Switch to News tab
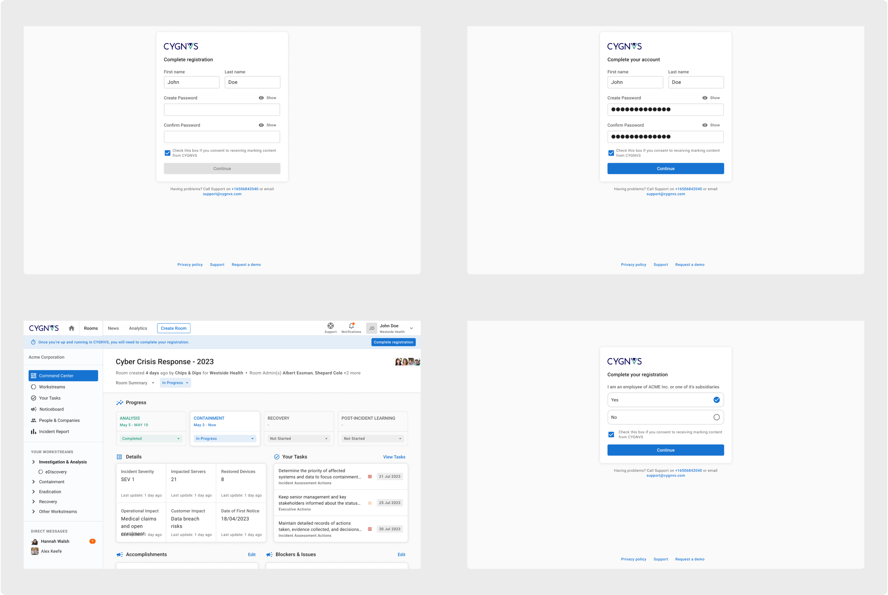The width and height of the screenshot is (888, 595). 113,328
